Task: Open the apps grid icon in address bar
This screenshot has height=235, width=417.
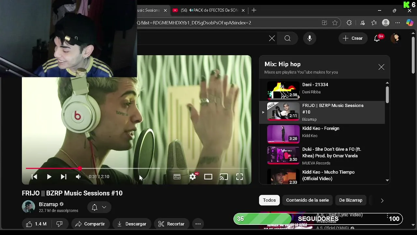Action: coord(324,23)
